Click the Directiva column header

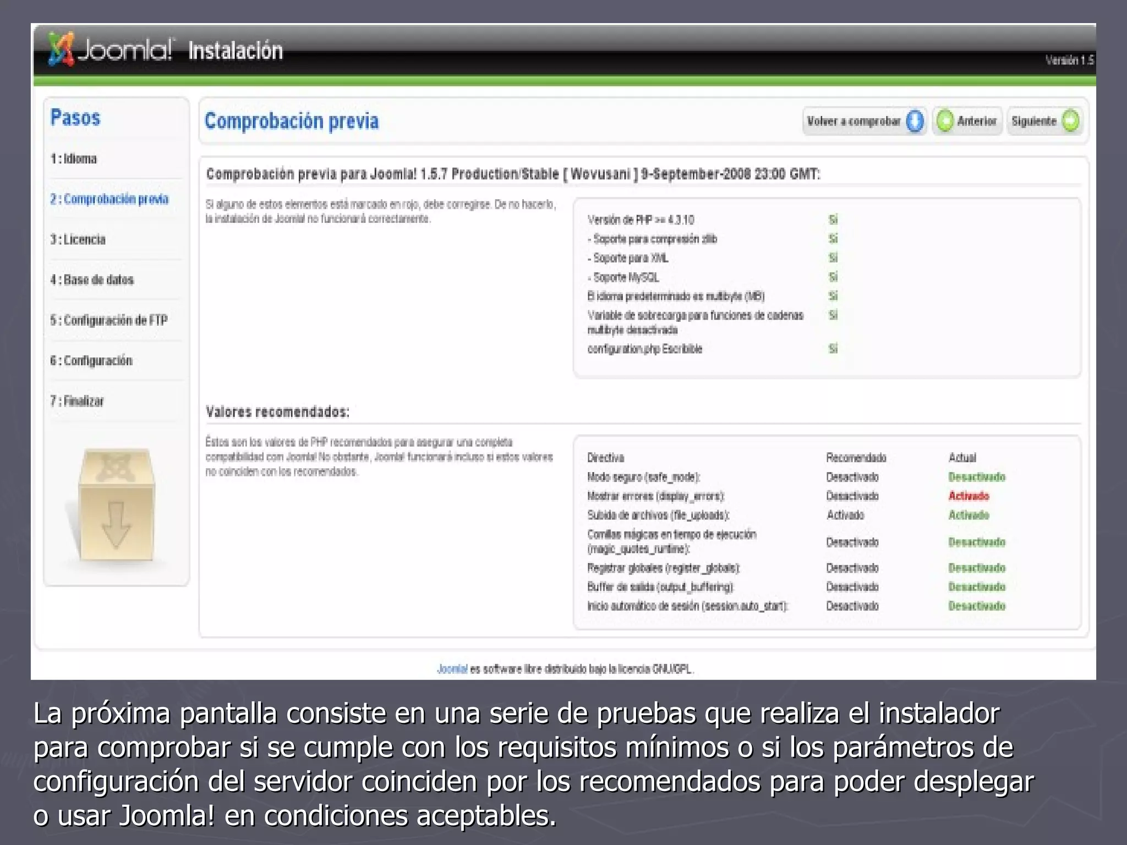pyautogui.click(x=605, y=458)
